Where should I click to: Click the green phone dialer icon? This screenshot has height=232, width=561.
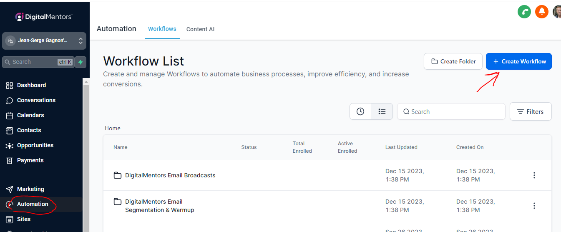524,11
